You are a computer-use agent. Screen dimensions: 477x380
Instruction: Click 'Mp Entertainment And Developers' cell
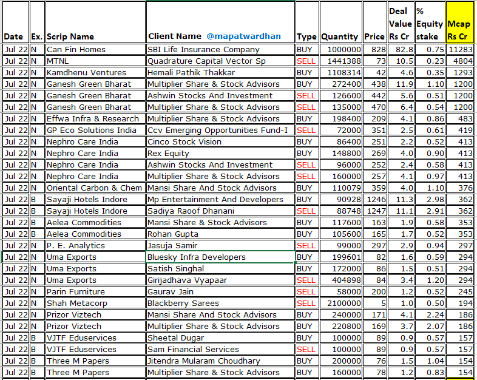point(220,199)
